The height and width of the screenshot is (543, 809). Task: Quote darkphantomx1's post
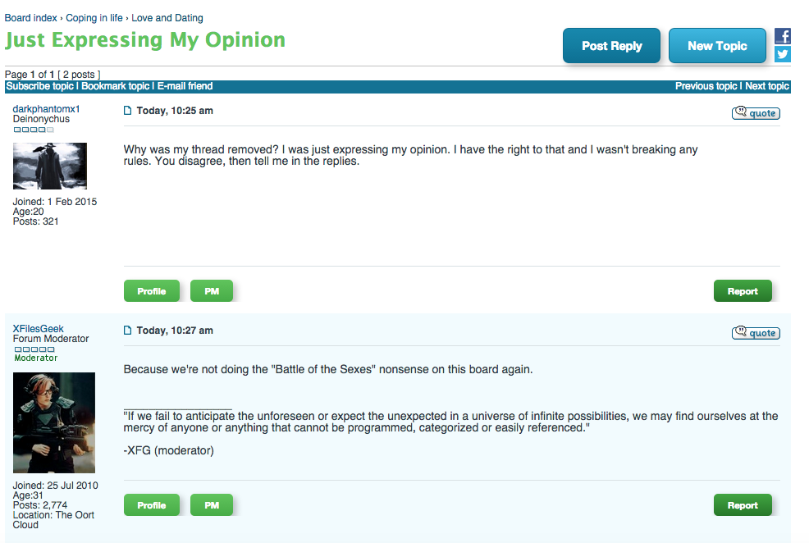756,113
